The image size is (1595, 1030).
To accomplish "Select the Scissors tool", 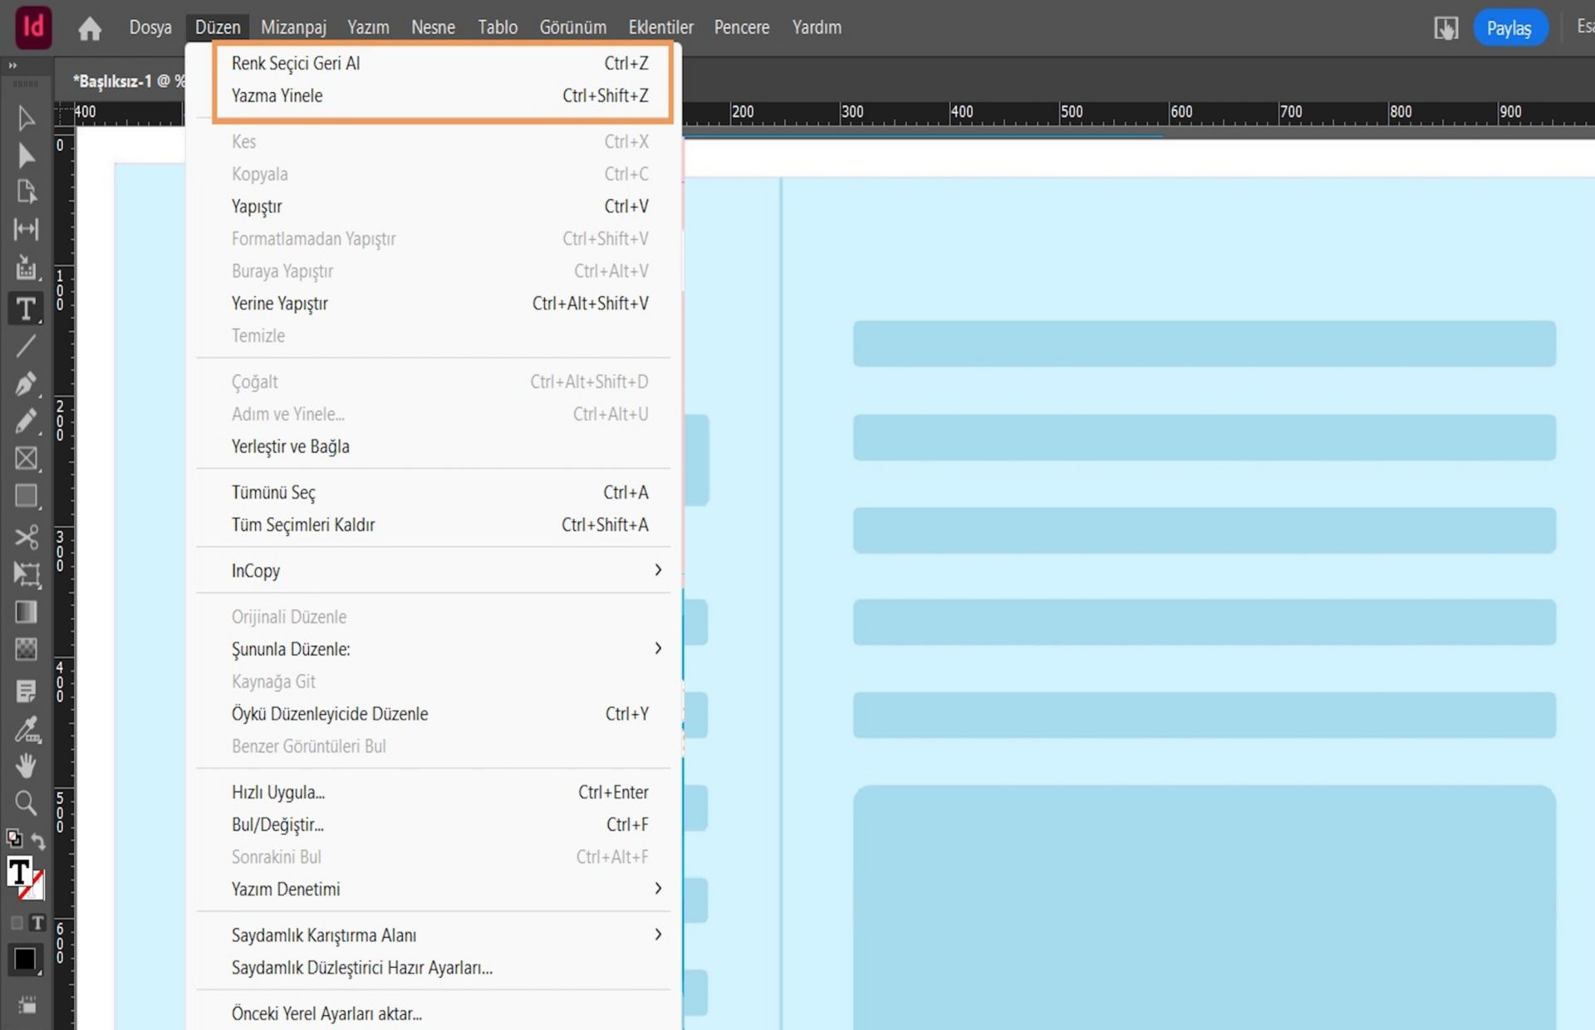I will (x=26, y=537).
